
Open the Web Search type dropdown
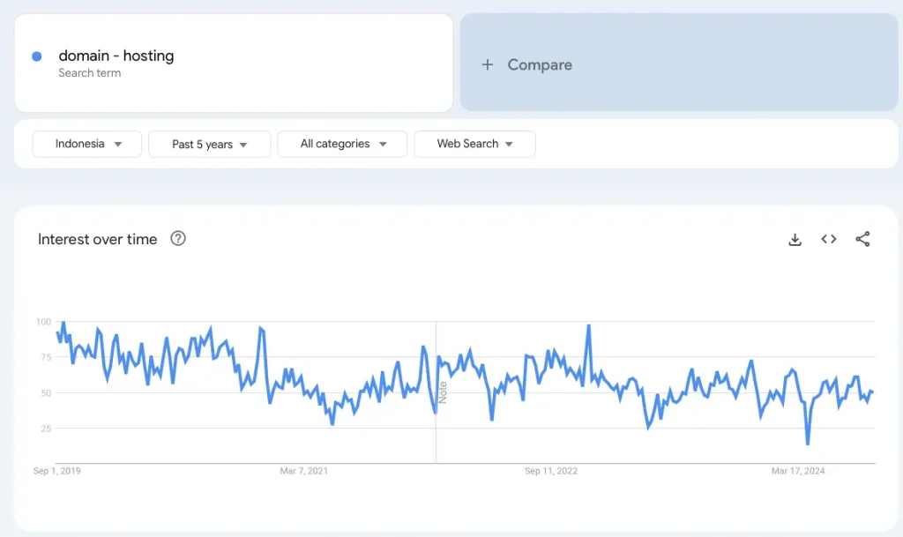point(474,144)
